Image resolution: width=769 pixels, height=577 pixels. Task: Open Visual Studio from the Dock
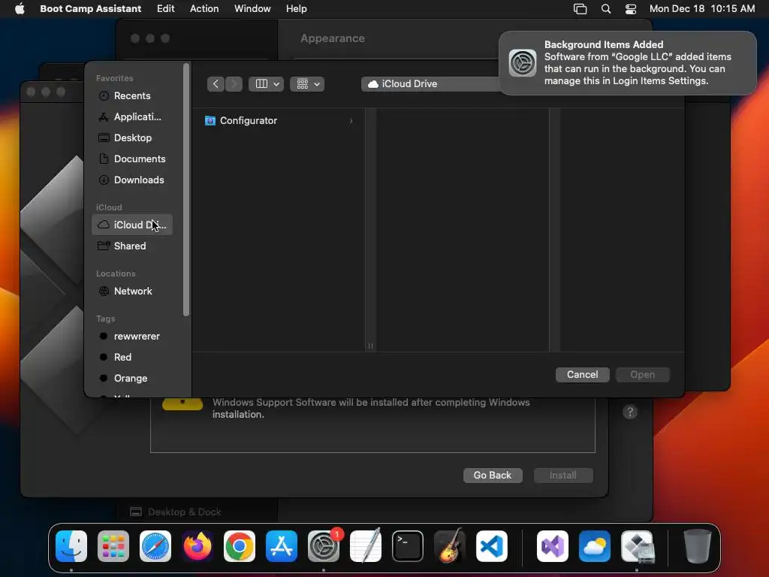click(553, 546)
